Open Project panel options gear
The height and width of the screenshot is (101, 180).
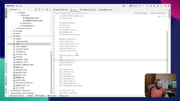47,10
